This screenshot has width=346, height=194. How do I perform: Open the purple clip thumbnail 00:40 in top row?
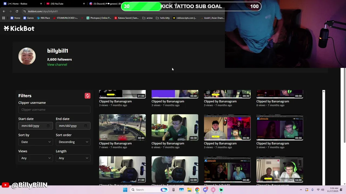coord(175,94)
